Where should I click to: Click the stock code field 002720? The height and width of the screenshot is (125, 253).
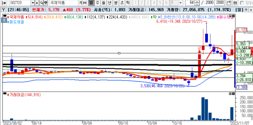20,3
